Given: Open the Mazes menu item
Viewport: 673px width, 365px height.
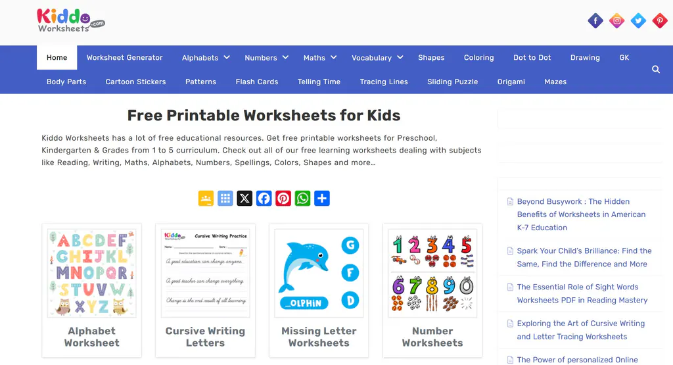Looking at the screenshot, I should [x=555, y=82].
